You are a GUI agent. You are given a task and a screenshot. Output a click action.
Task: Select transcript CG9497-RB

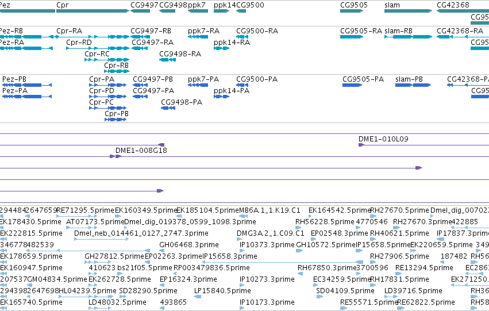139,37
